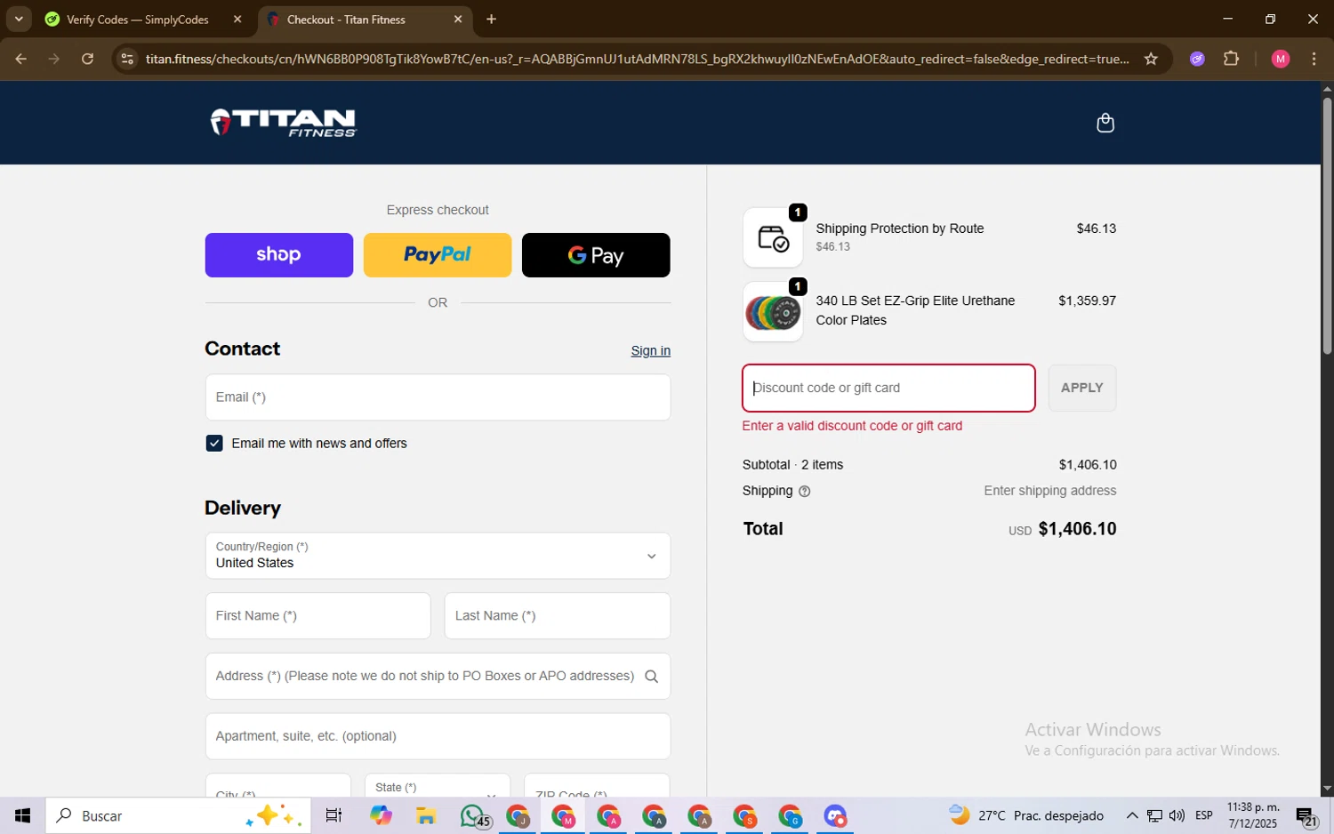This screenshot has width=1334, height=834.
Task: Close the Verify Codes SimplyCodes tab
Action: pyautogui.click(x=237, y=19)
